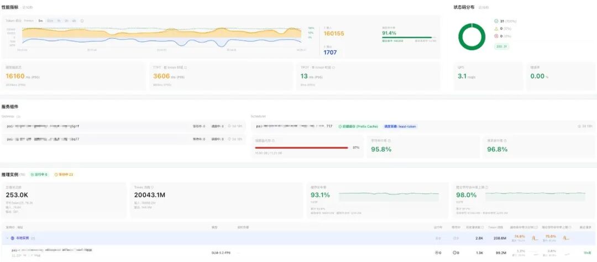Image resolution: width=597 pixels, height=262 pixels.
Task: Click the 91.4% cache hit rate value
Action: [x=390, y=33]
